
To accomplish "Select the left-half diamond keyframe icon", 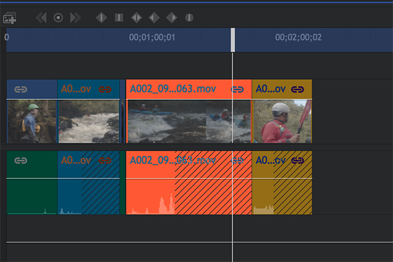I will [154, 18].
